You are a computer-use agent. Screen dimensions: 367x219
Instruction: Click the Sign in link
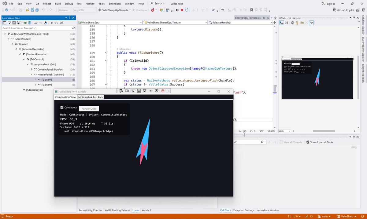pos(331,4)
